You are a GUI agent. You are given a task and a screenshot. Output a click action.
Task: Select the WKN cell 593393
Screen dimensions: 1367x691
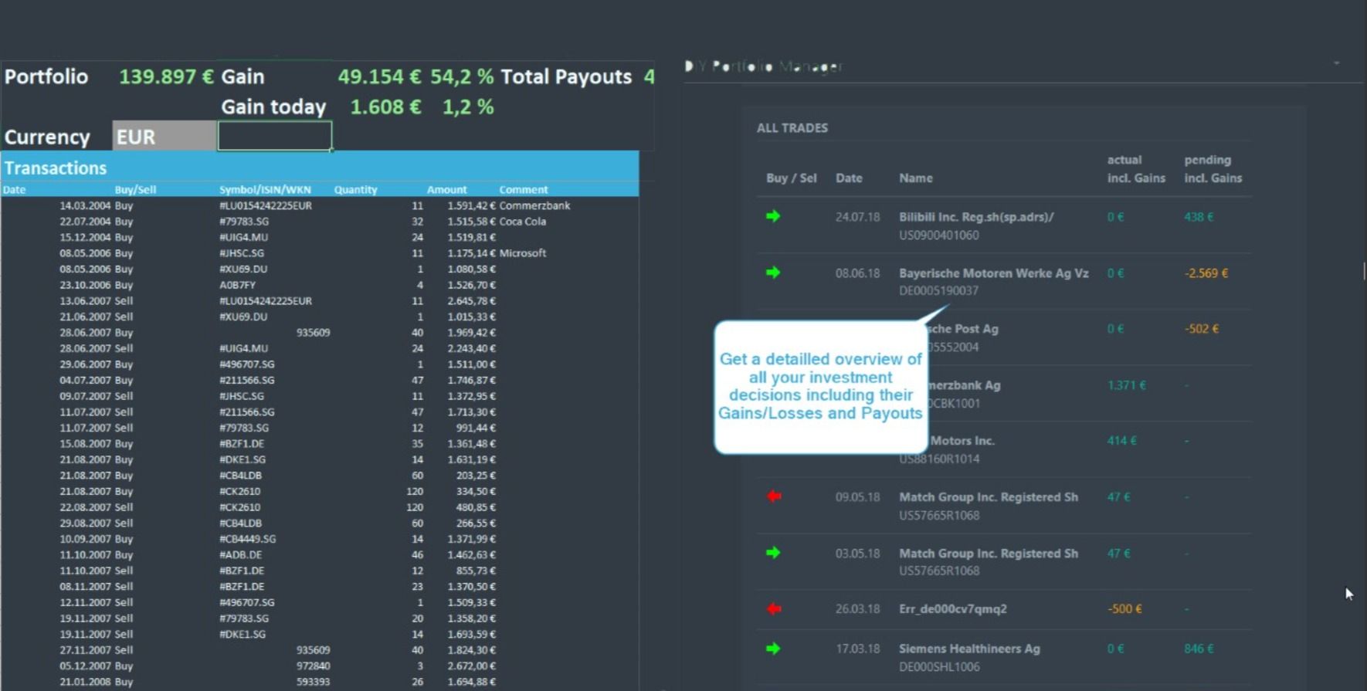tap(313, 683)
